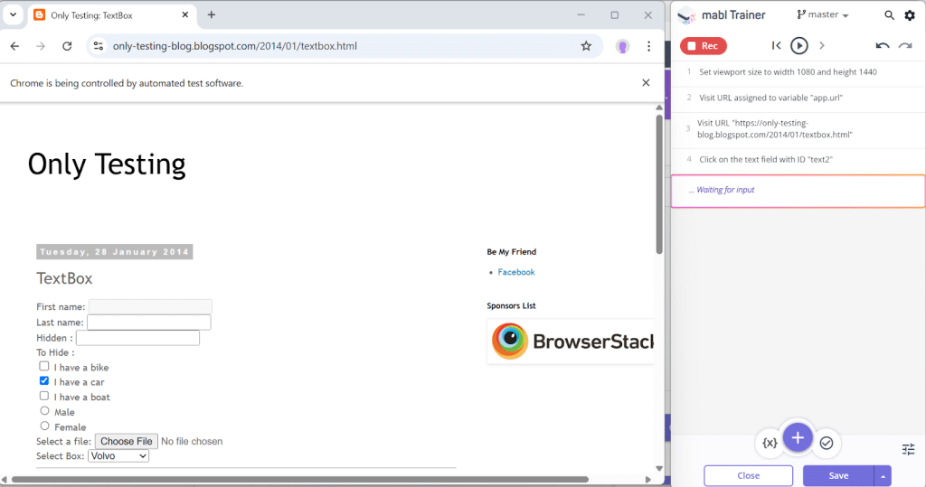Click the Waiting for input row
This screenshot has height=487, width=926.
click(798, 190)
